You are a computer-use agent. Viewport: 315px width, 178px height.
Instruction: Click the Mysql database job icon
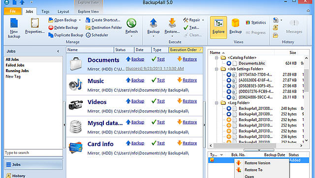click(76, 127)
